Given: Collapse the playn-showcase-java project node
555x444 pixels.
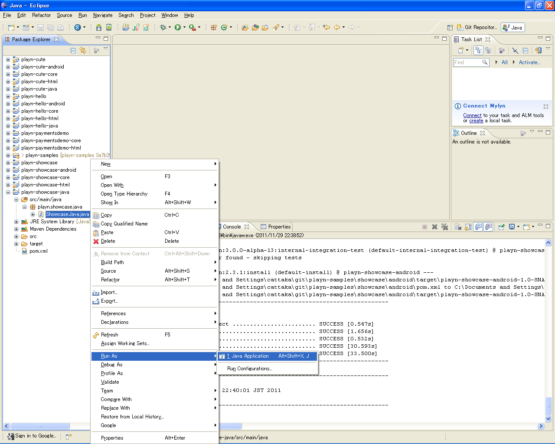Looking at the screenshot, I should click(8, 193).
